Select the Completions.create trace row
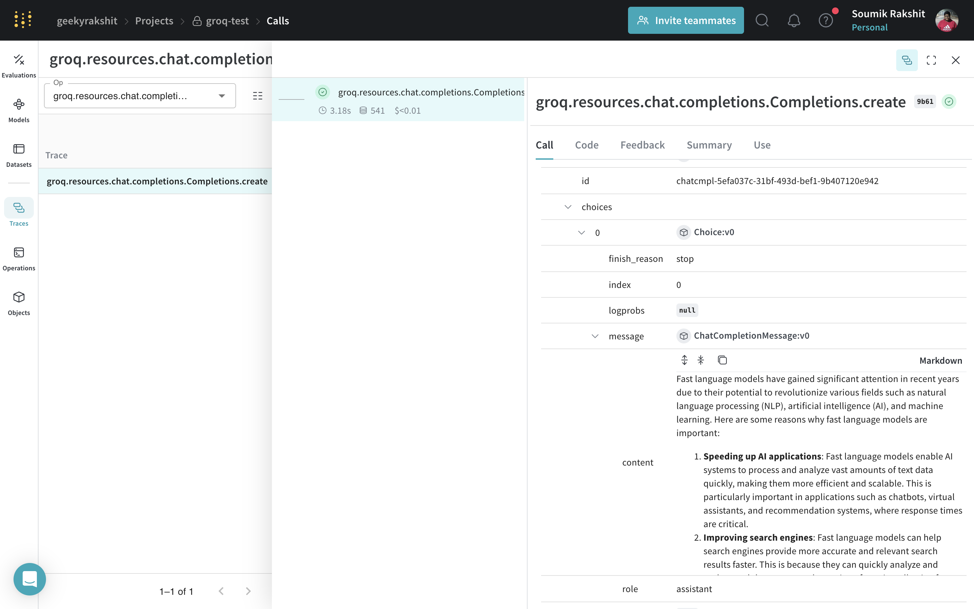 click(x=157, y=181)
